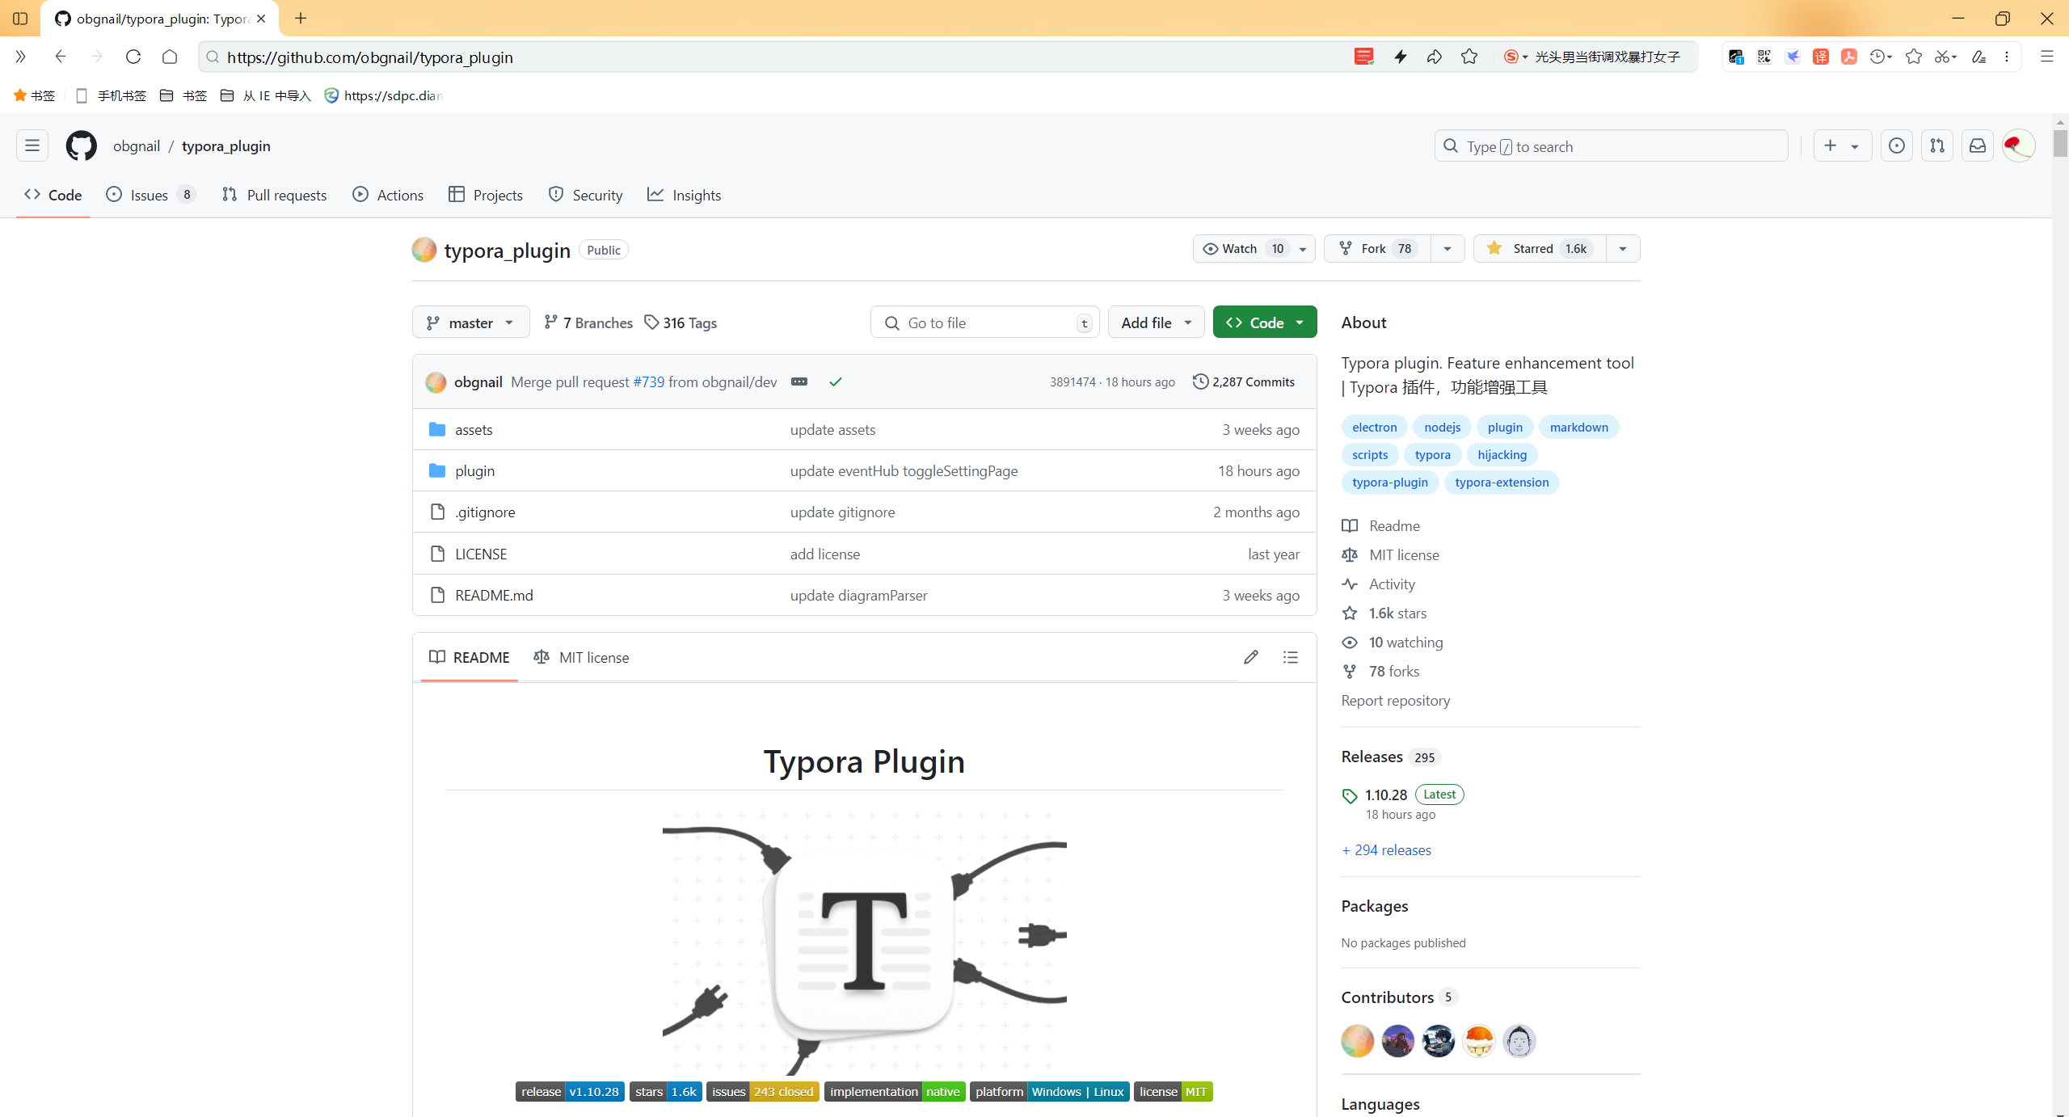View + 294 releases
Viewport: 2069px width, 1117px height.
point(1387,849)
